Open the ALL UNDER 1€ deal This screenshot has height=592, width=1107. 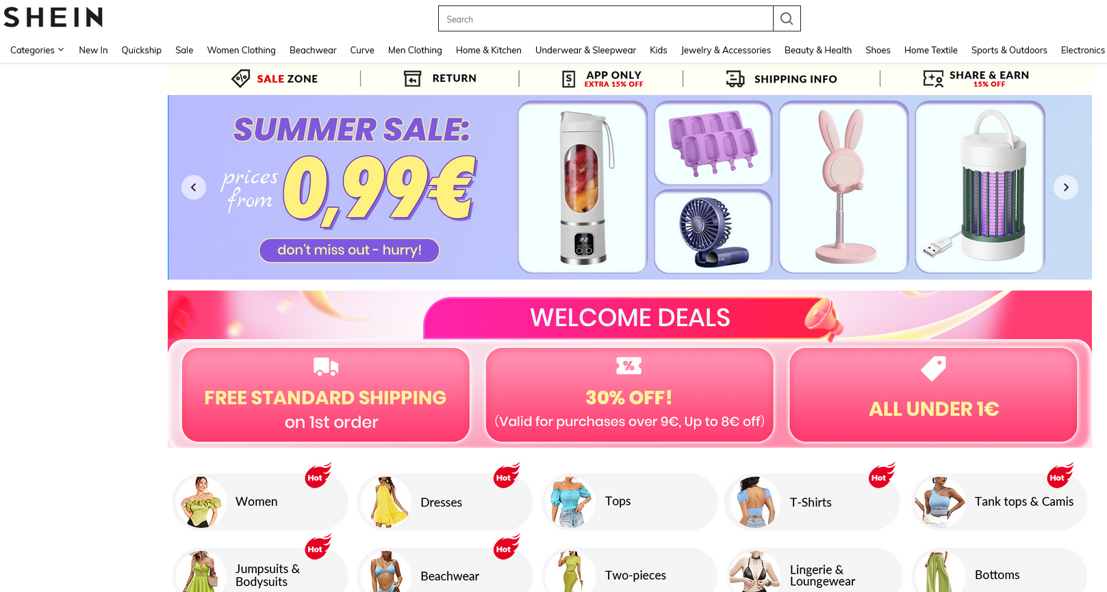coord(934,394)
